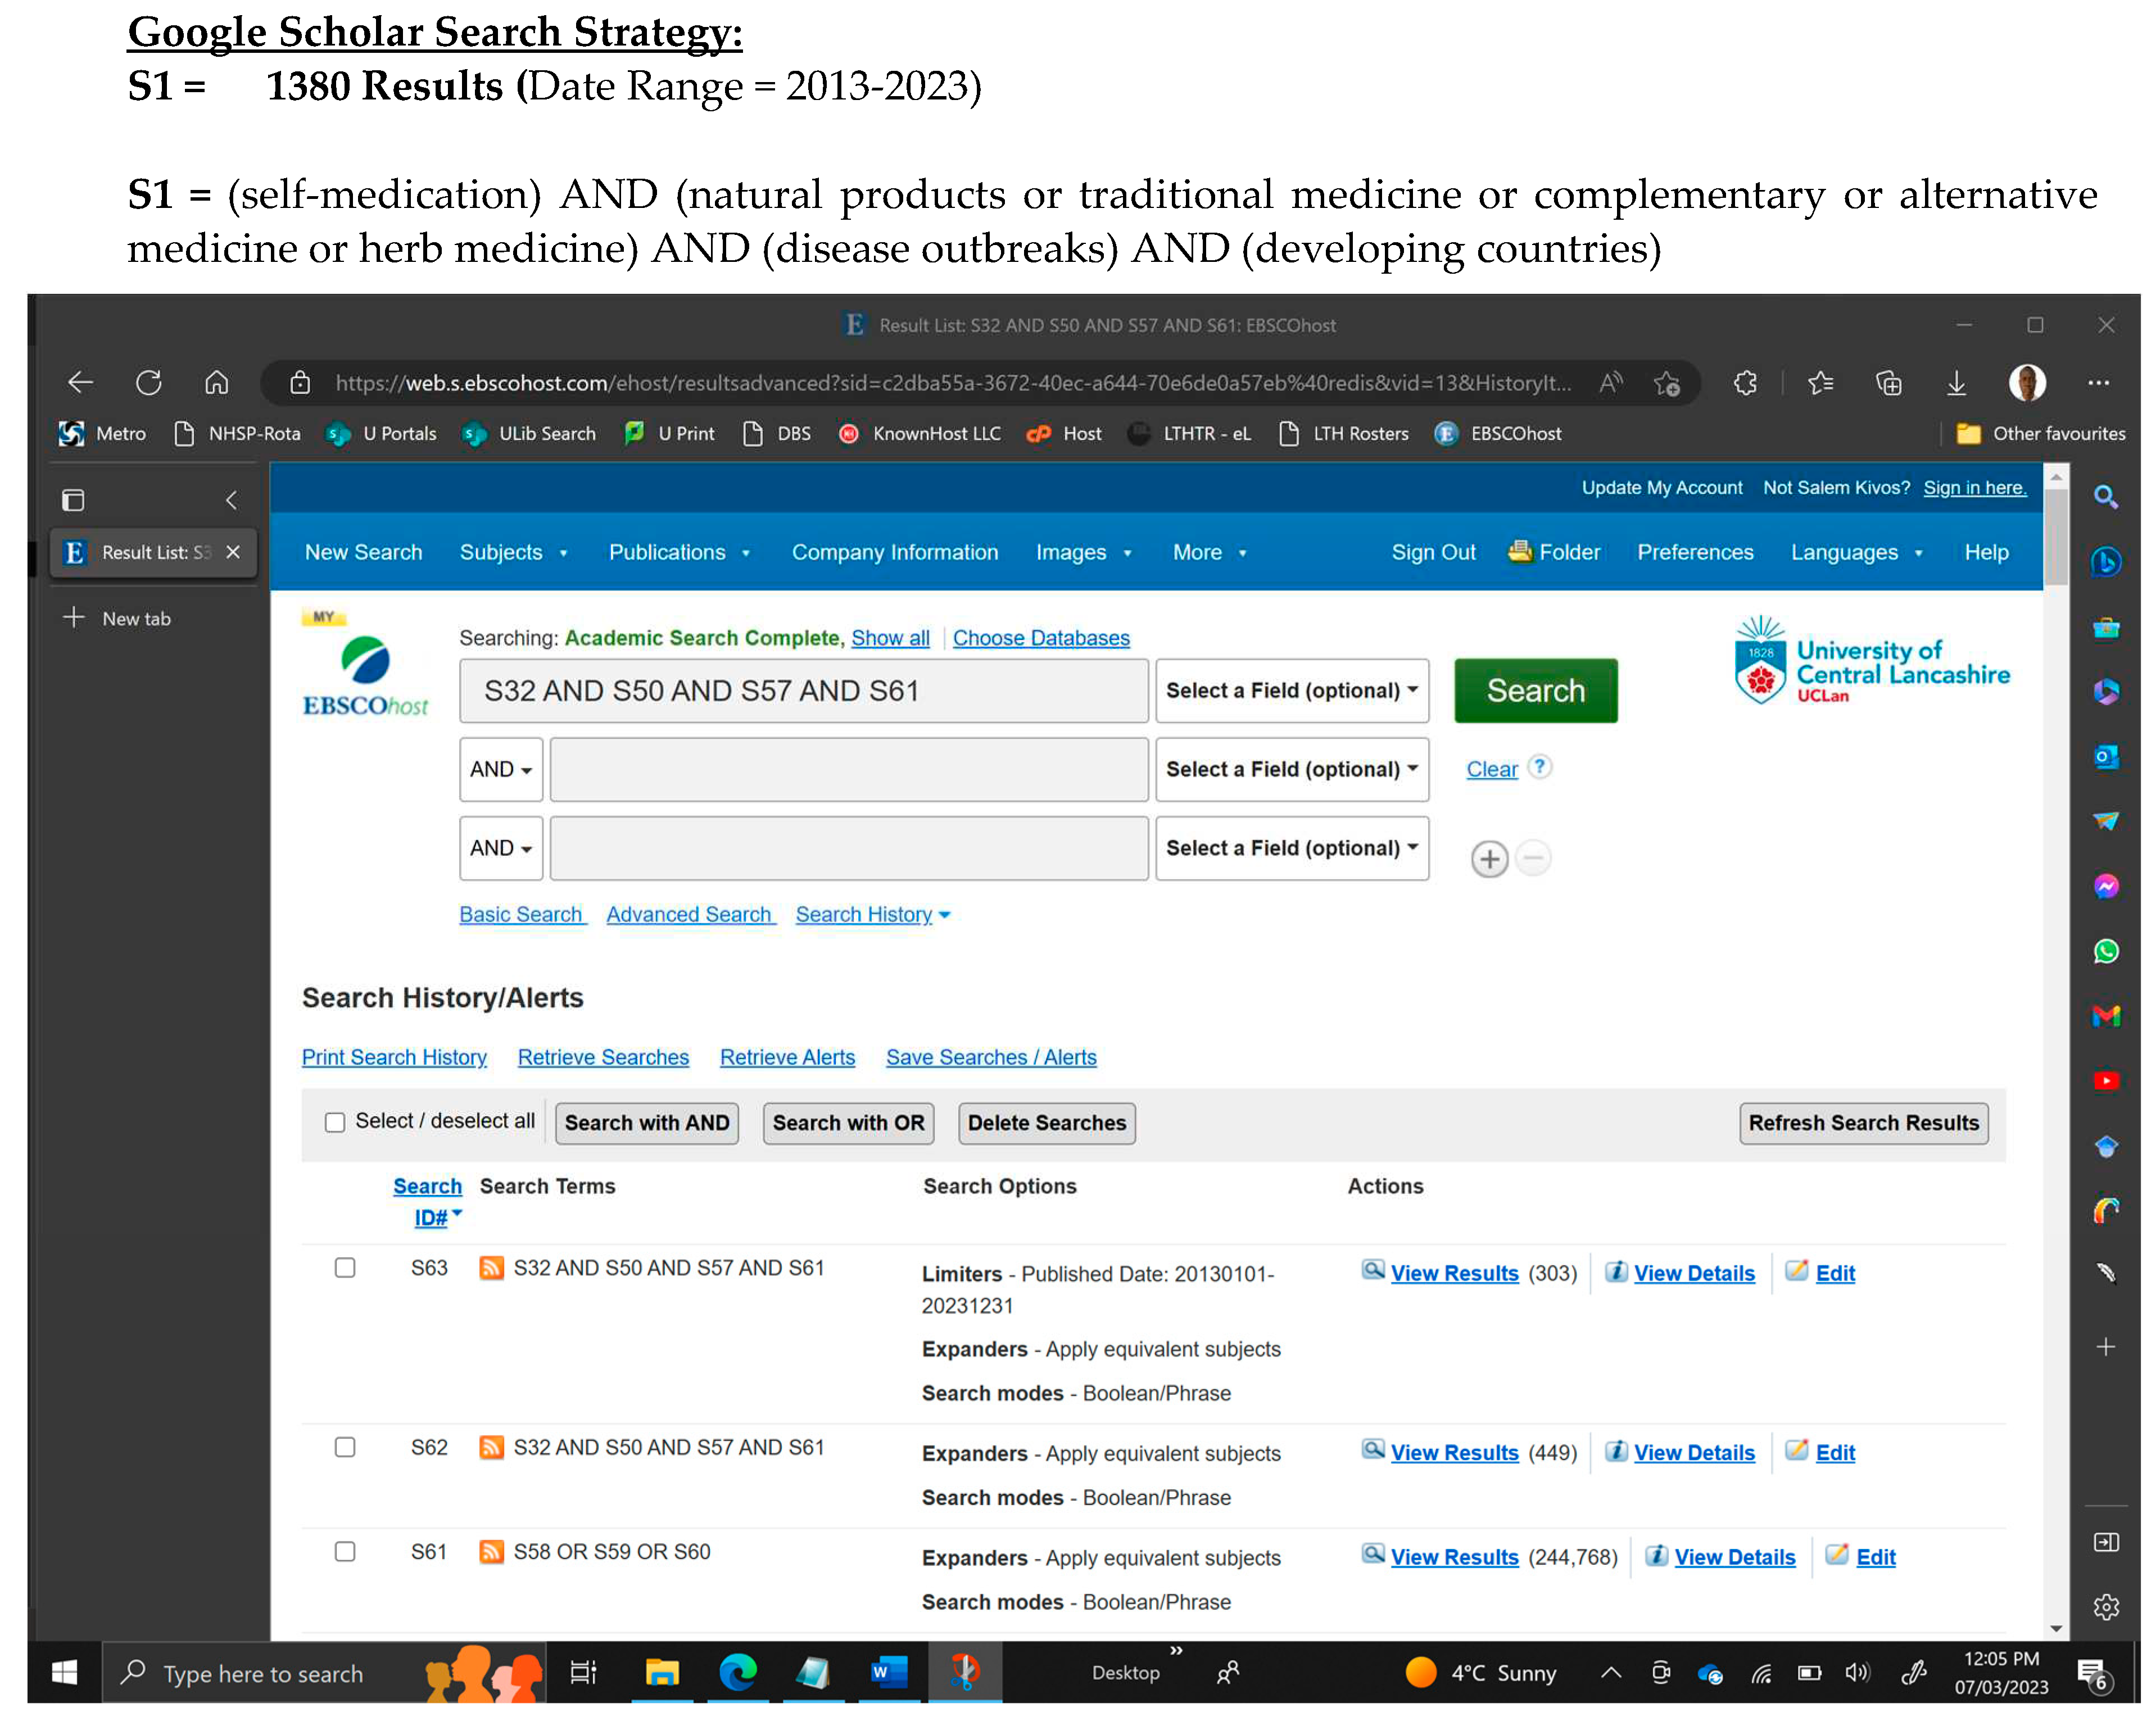
Task: Open WhatsApp in the Edge sidebar
Action: [x=2106, y=951]
